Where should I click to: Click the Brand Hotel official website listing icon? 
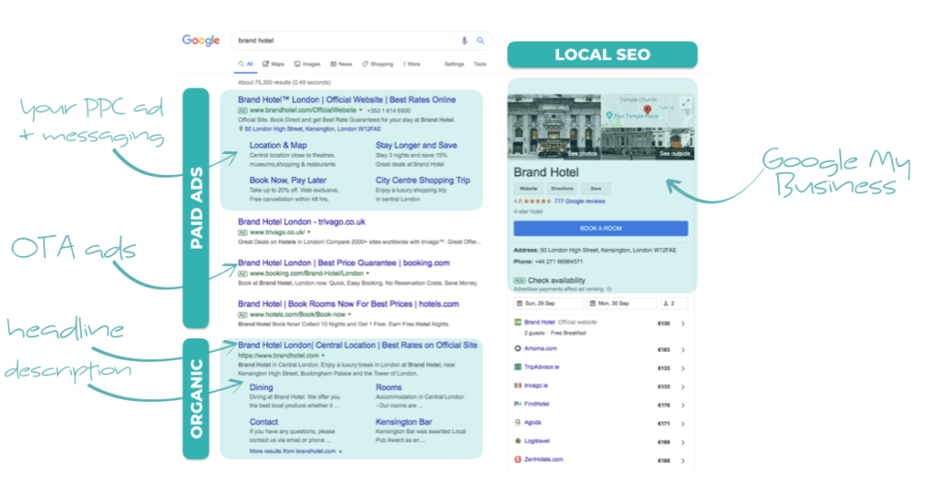(x=518, y=323)
